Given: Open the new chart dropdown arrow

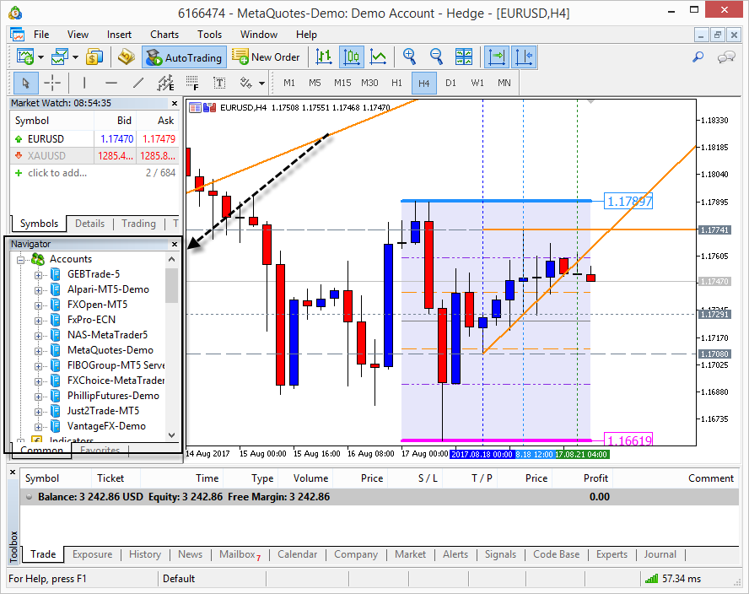Looking at the screenshot, I should (x=40, y=57).
